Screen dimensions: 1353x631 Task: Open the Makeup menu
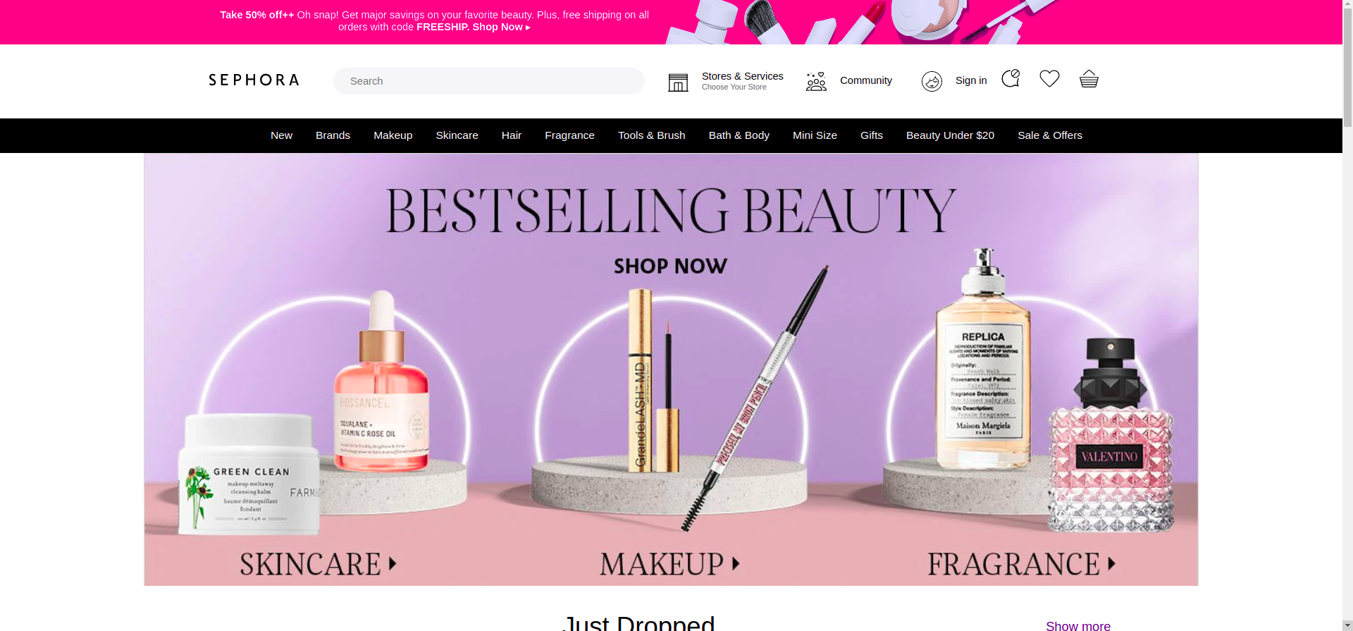pos(393,135)
